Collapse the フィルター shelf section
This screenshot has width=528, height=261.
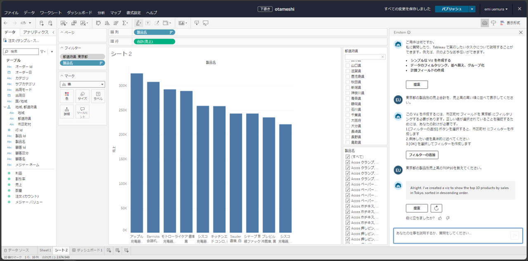(61, 48)
